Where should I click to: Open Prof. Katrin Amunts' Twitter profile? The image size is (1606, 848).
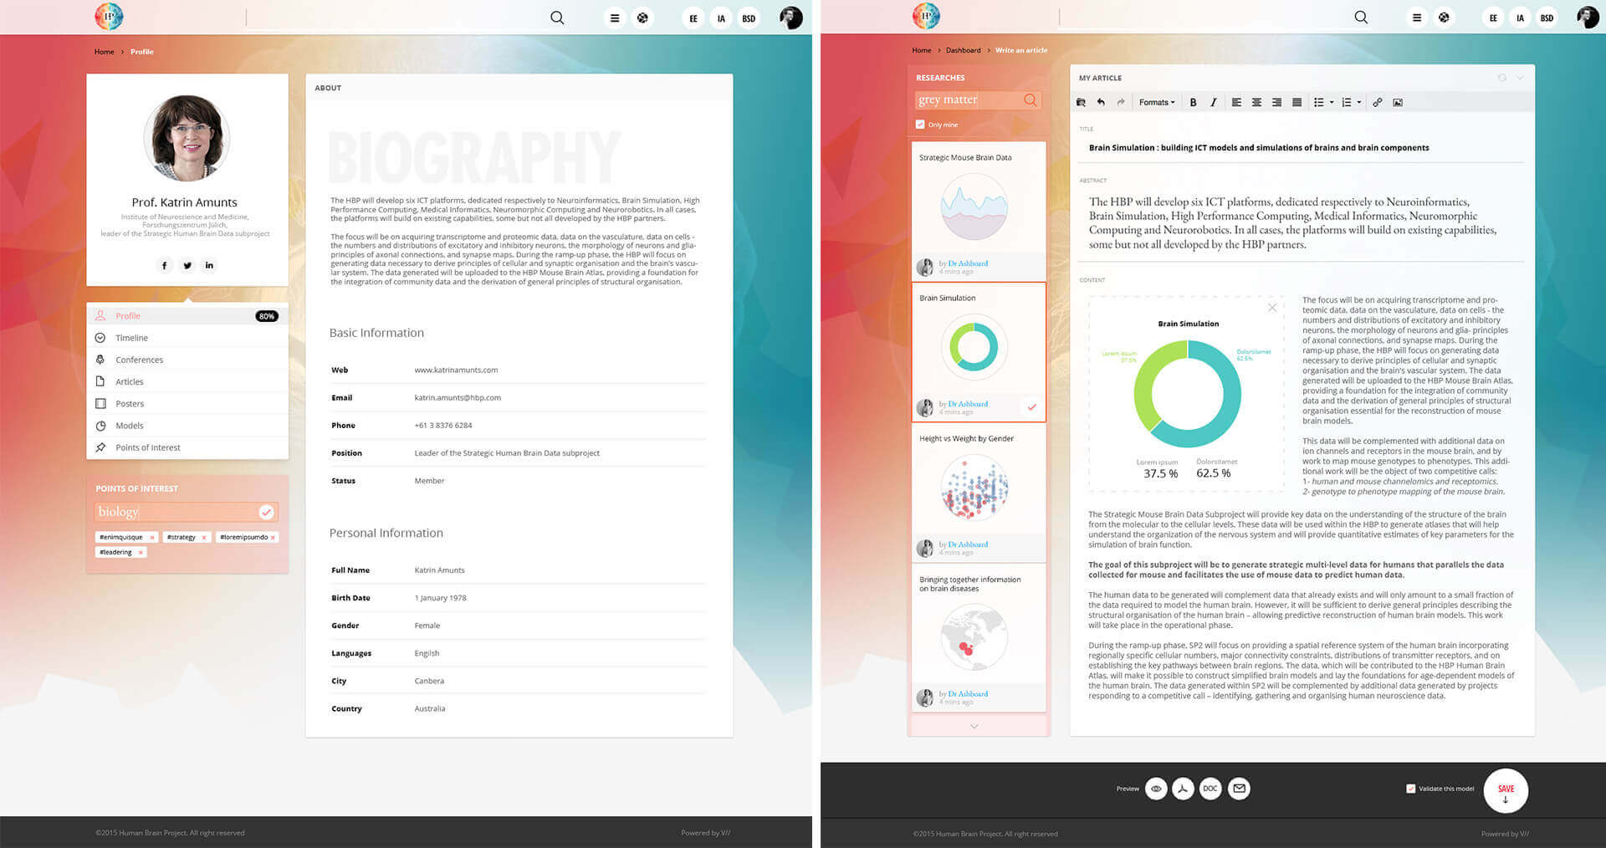[x=187, y=266]
